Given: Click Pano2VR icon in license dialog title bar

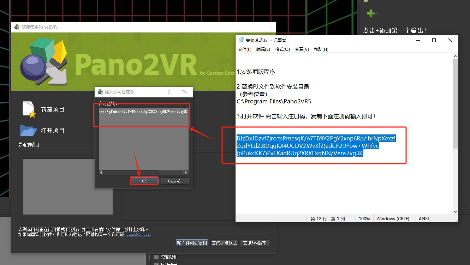Looking at the screenshot, I should coord(100,92).
